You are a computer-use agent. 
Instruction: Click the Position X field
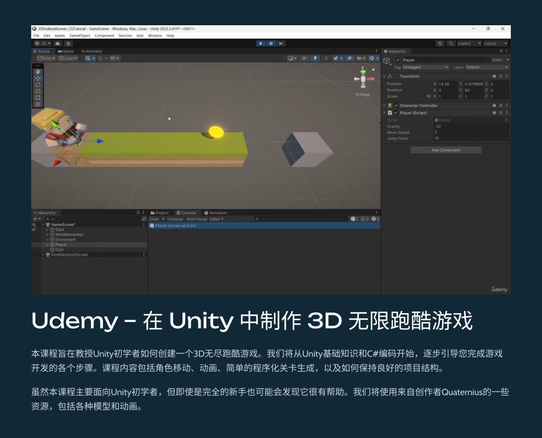(x=448, y=84)
